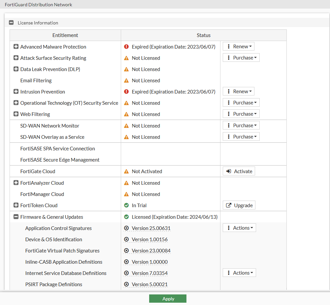330x305 pixels.
Task: Open the Purchase dropdown for Web Filtering
Action: coord(241,113)
